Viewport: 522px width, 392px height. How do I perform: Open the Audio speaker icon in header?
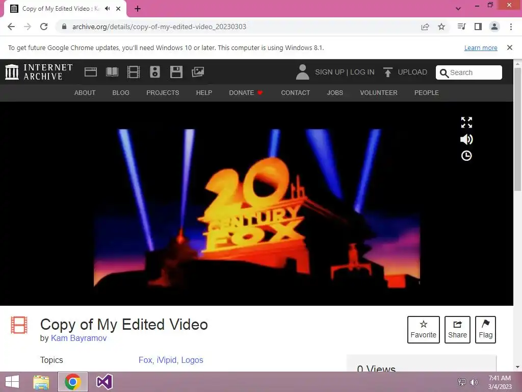155,72
